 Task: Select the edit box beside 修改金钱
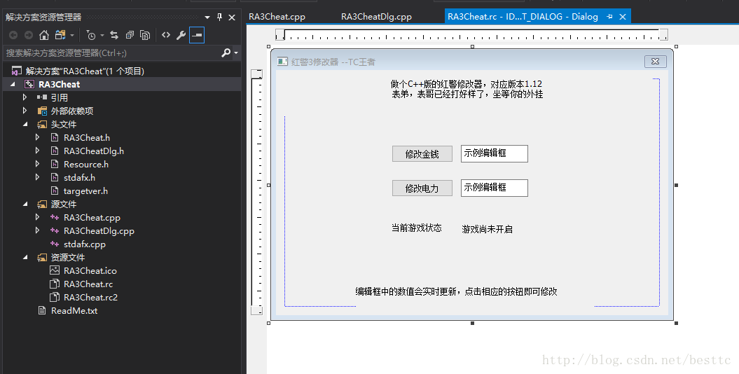click(495, 153)
